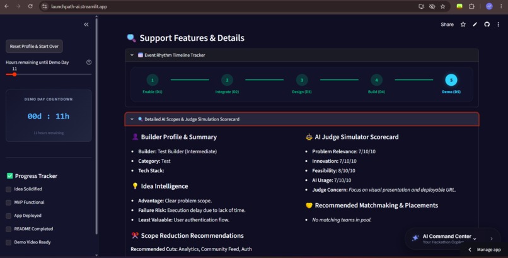Open the GitHub icon in the Streamlit header
Screen dimensions: 508x258
tap(487, 25)
